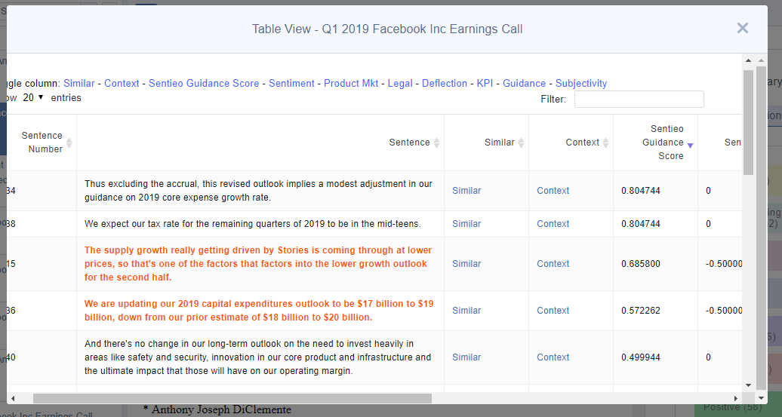Open Context link for tax rate sentence

point(553,224)
